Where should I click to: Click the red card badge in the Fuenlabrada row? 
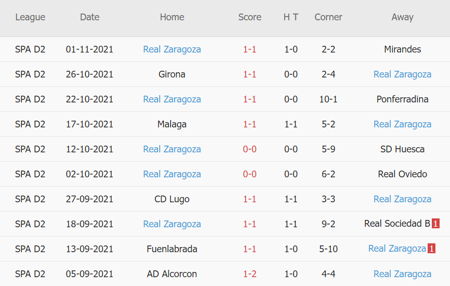point(432,249)
